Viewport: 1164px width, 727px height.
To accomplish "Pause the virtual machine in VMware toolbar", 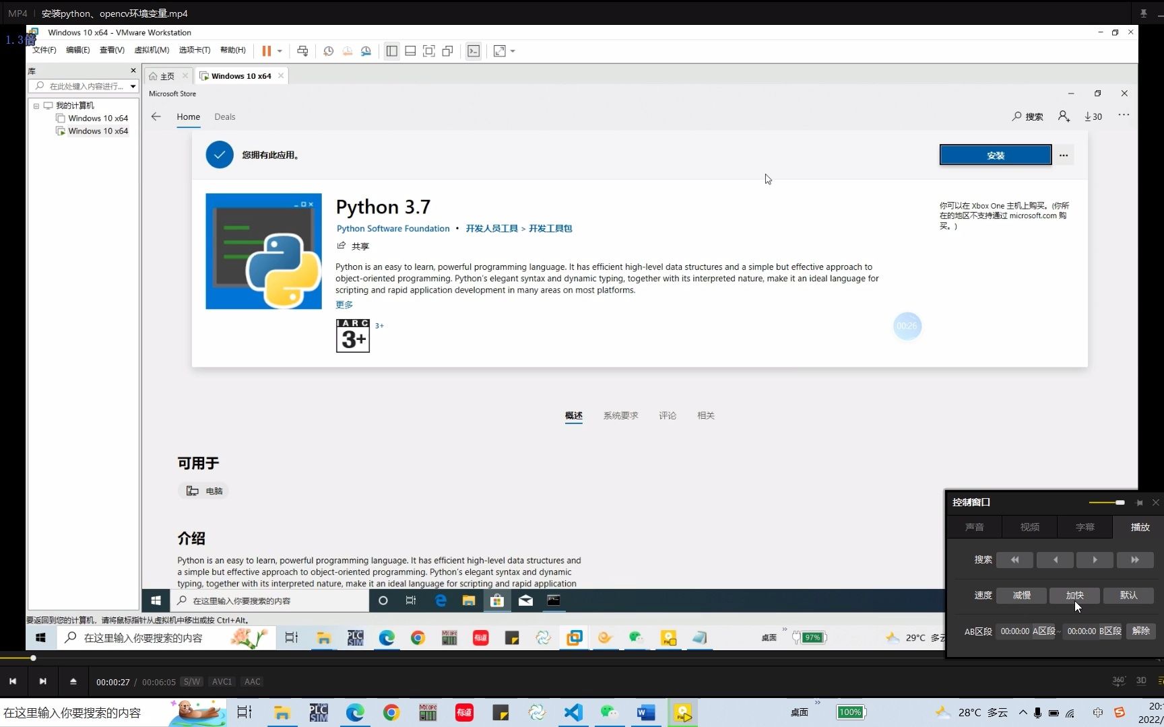I will tap(266, 50).
